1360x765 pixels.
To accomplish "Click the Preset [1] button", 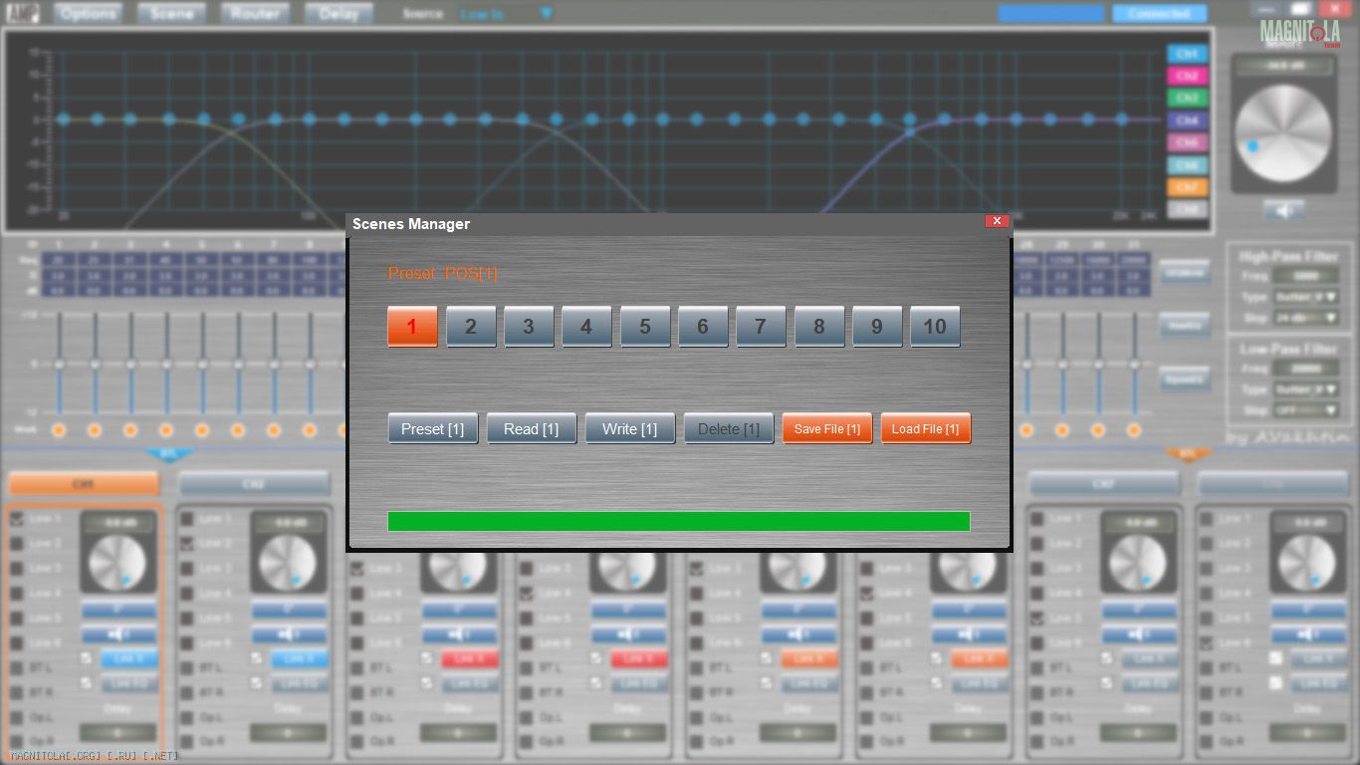I will pyautogui.click(x=433, y=428).
